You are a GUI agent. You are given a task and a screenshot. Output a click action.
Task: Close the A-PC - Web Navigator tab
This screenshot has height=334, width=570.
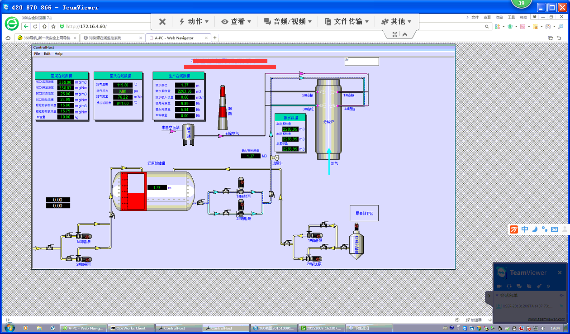pyautogui.click(x=207, y=38)
